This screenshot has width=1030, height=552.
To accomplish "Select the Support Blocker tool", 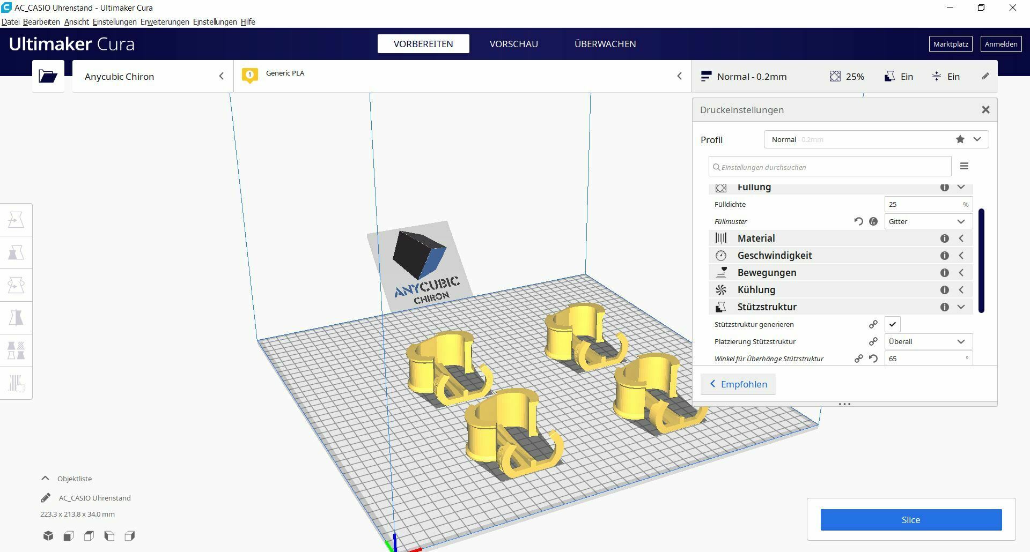I will (16, 383).
